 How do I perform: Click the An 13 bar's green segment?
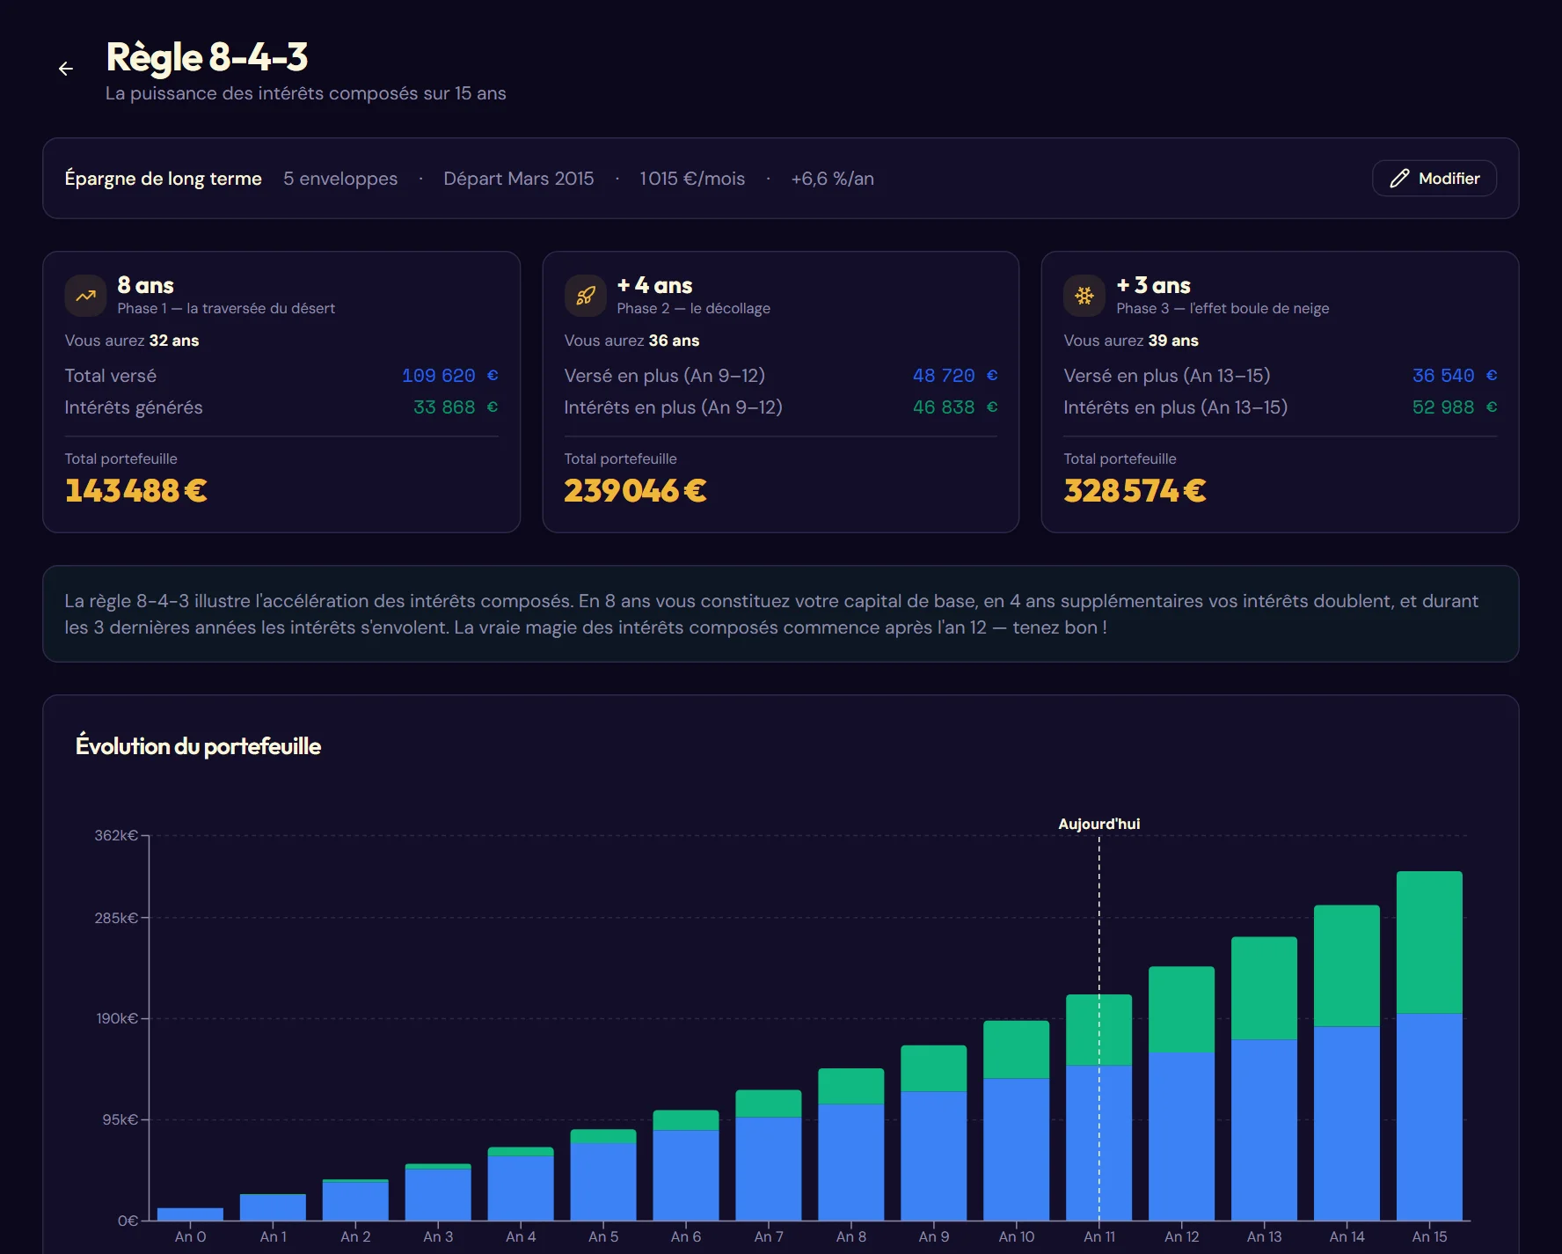pyautogui.click(x=1264, y=988)
